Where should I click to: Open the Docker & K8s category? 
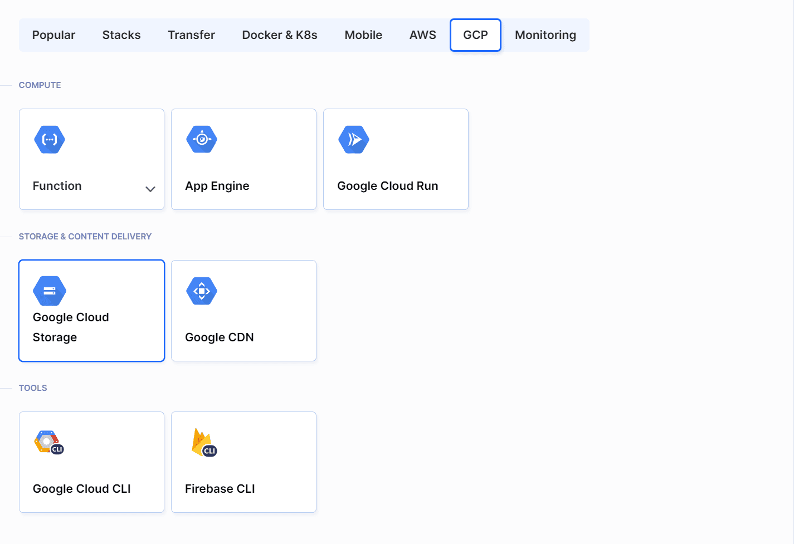pyautogui.click(x=280, y=35)
